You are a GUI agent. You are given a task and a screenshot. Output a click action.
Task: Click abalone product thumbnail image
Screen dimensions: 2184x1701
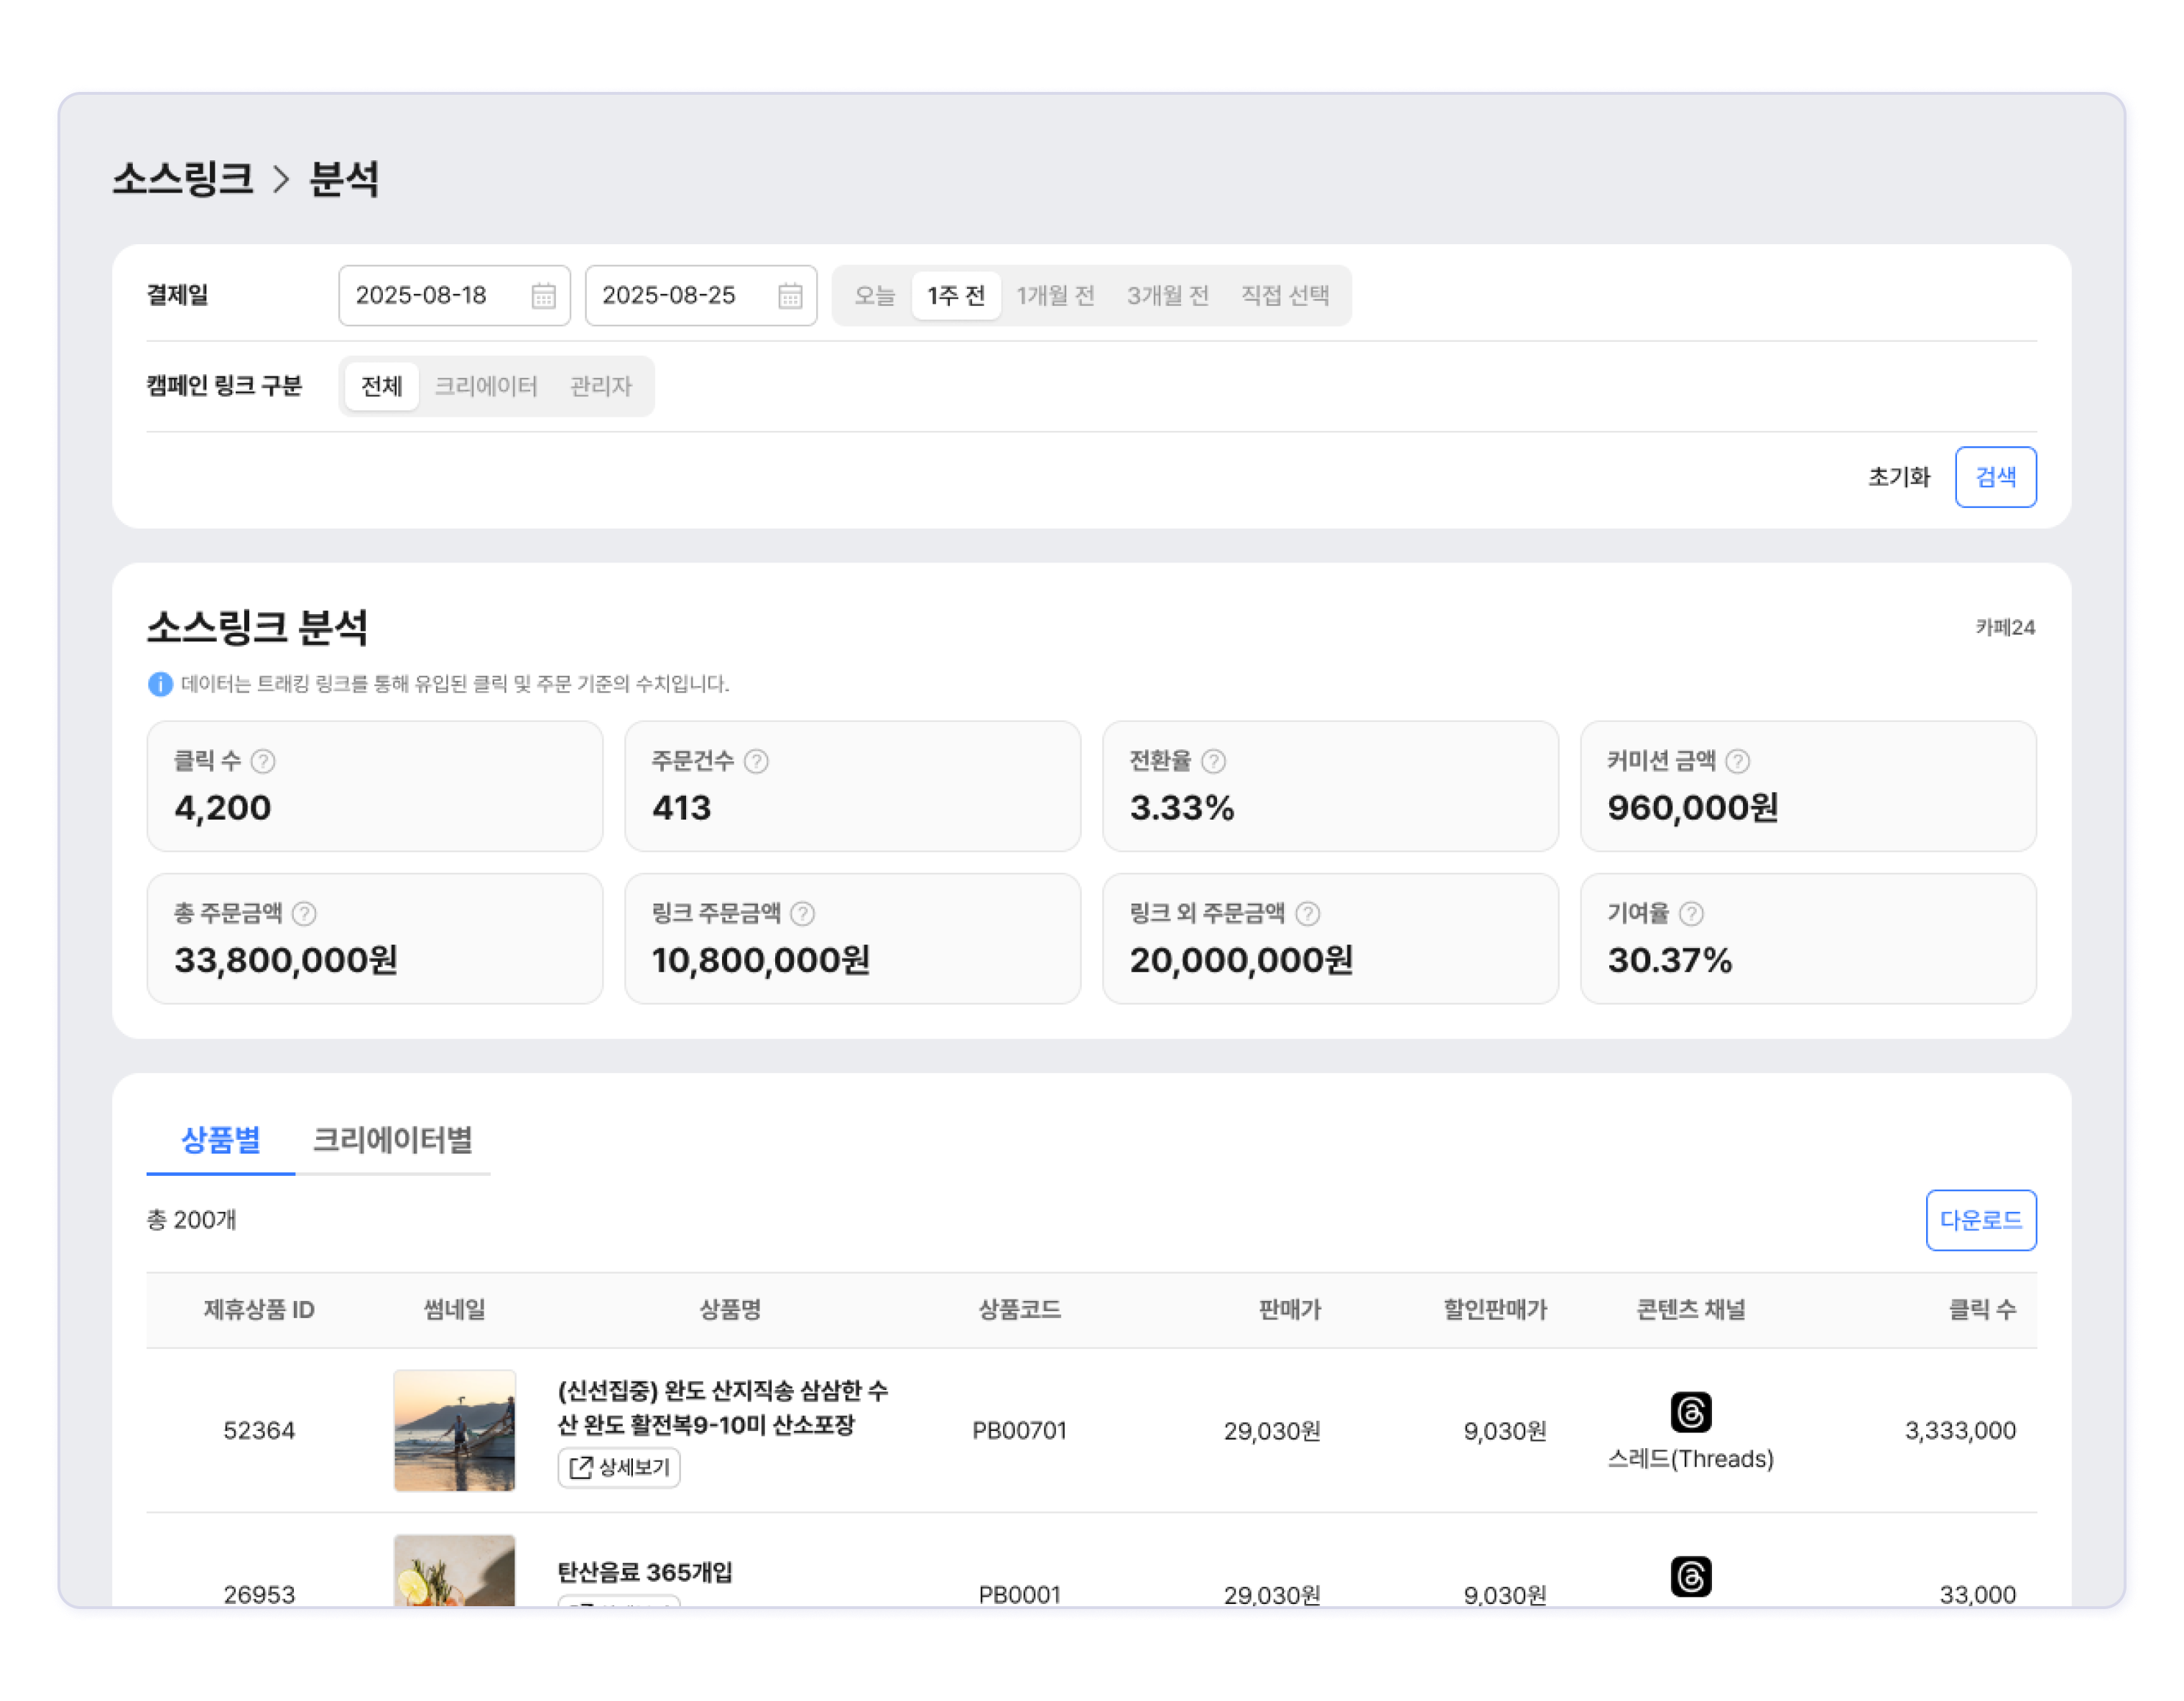pos(454,1430)
